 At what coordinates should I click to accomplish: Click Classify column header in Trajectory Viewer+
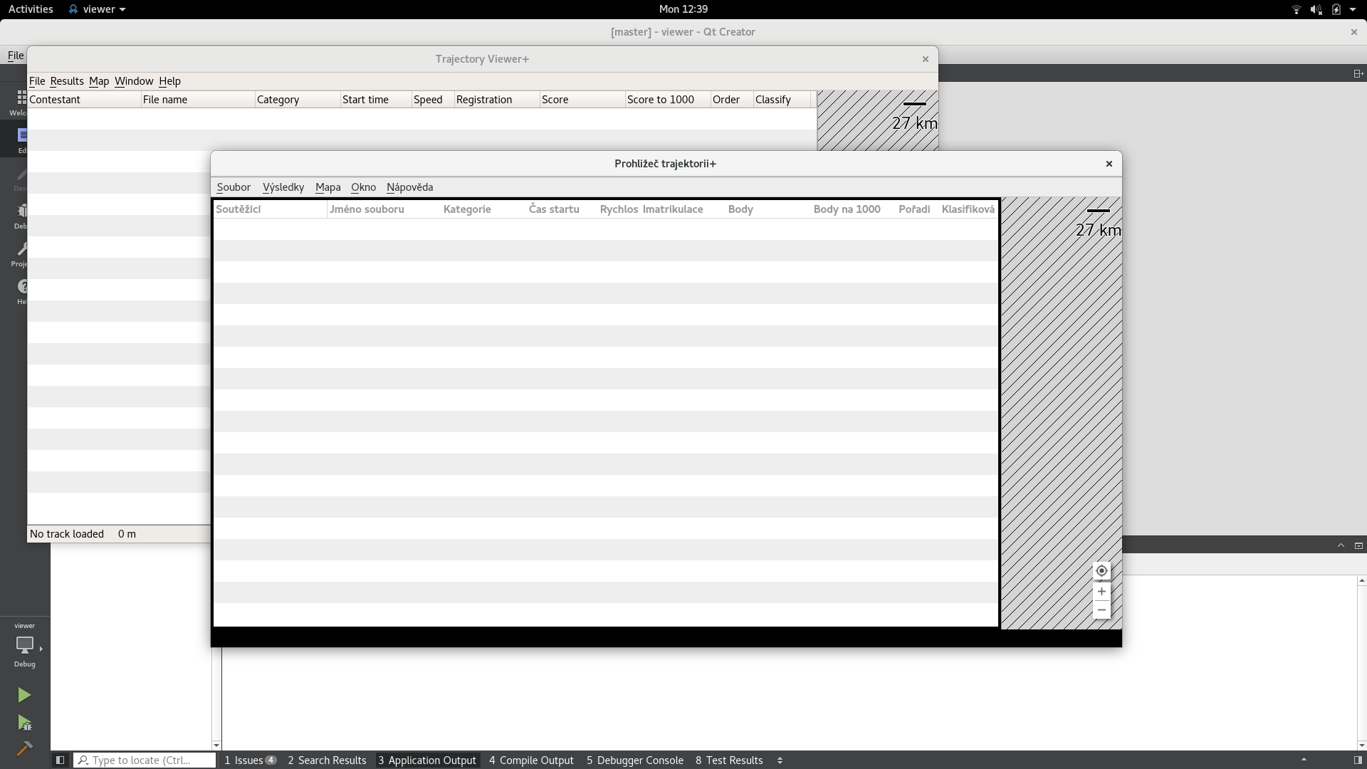pyautogui.click(x=782, y=100)
